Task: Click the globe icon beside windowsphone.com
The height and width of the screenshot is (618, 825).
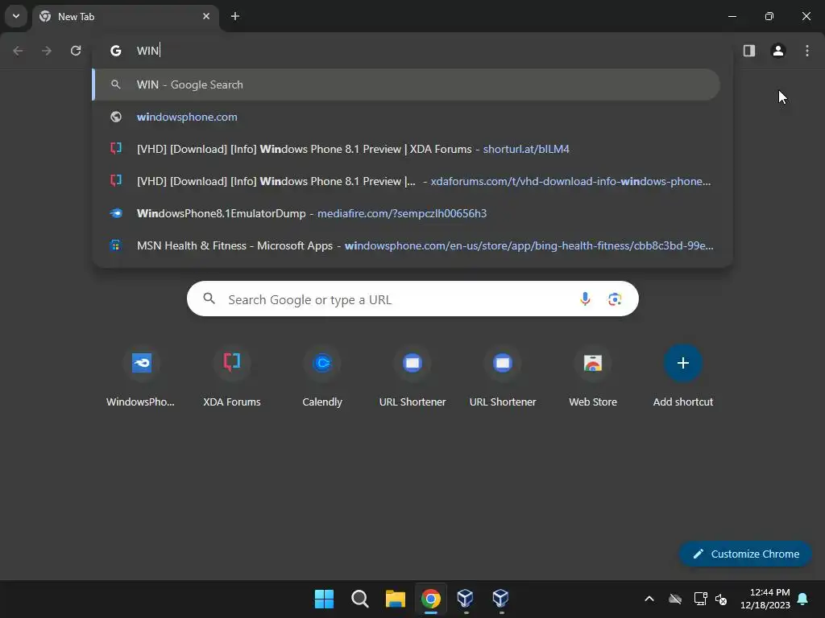Action: click(x=116, y=117)
